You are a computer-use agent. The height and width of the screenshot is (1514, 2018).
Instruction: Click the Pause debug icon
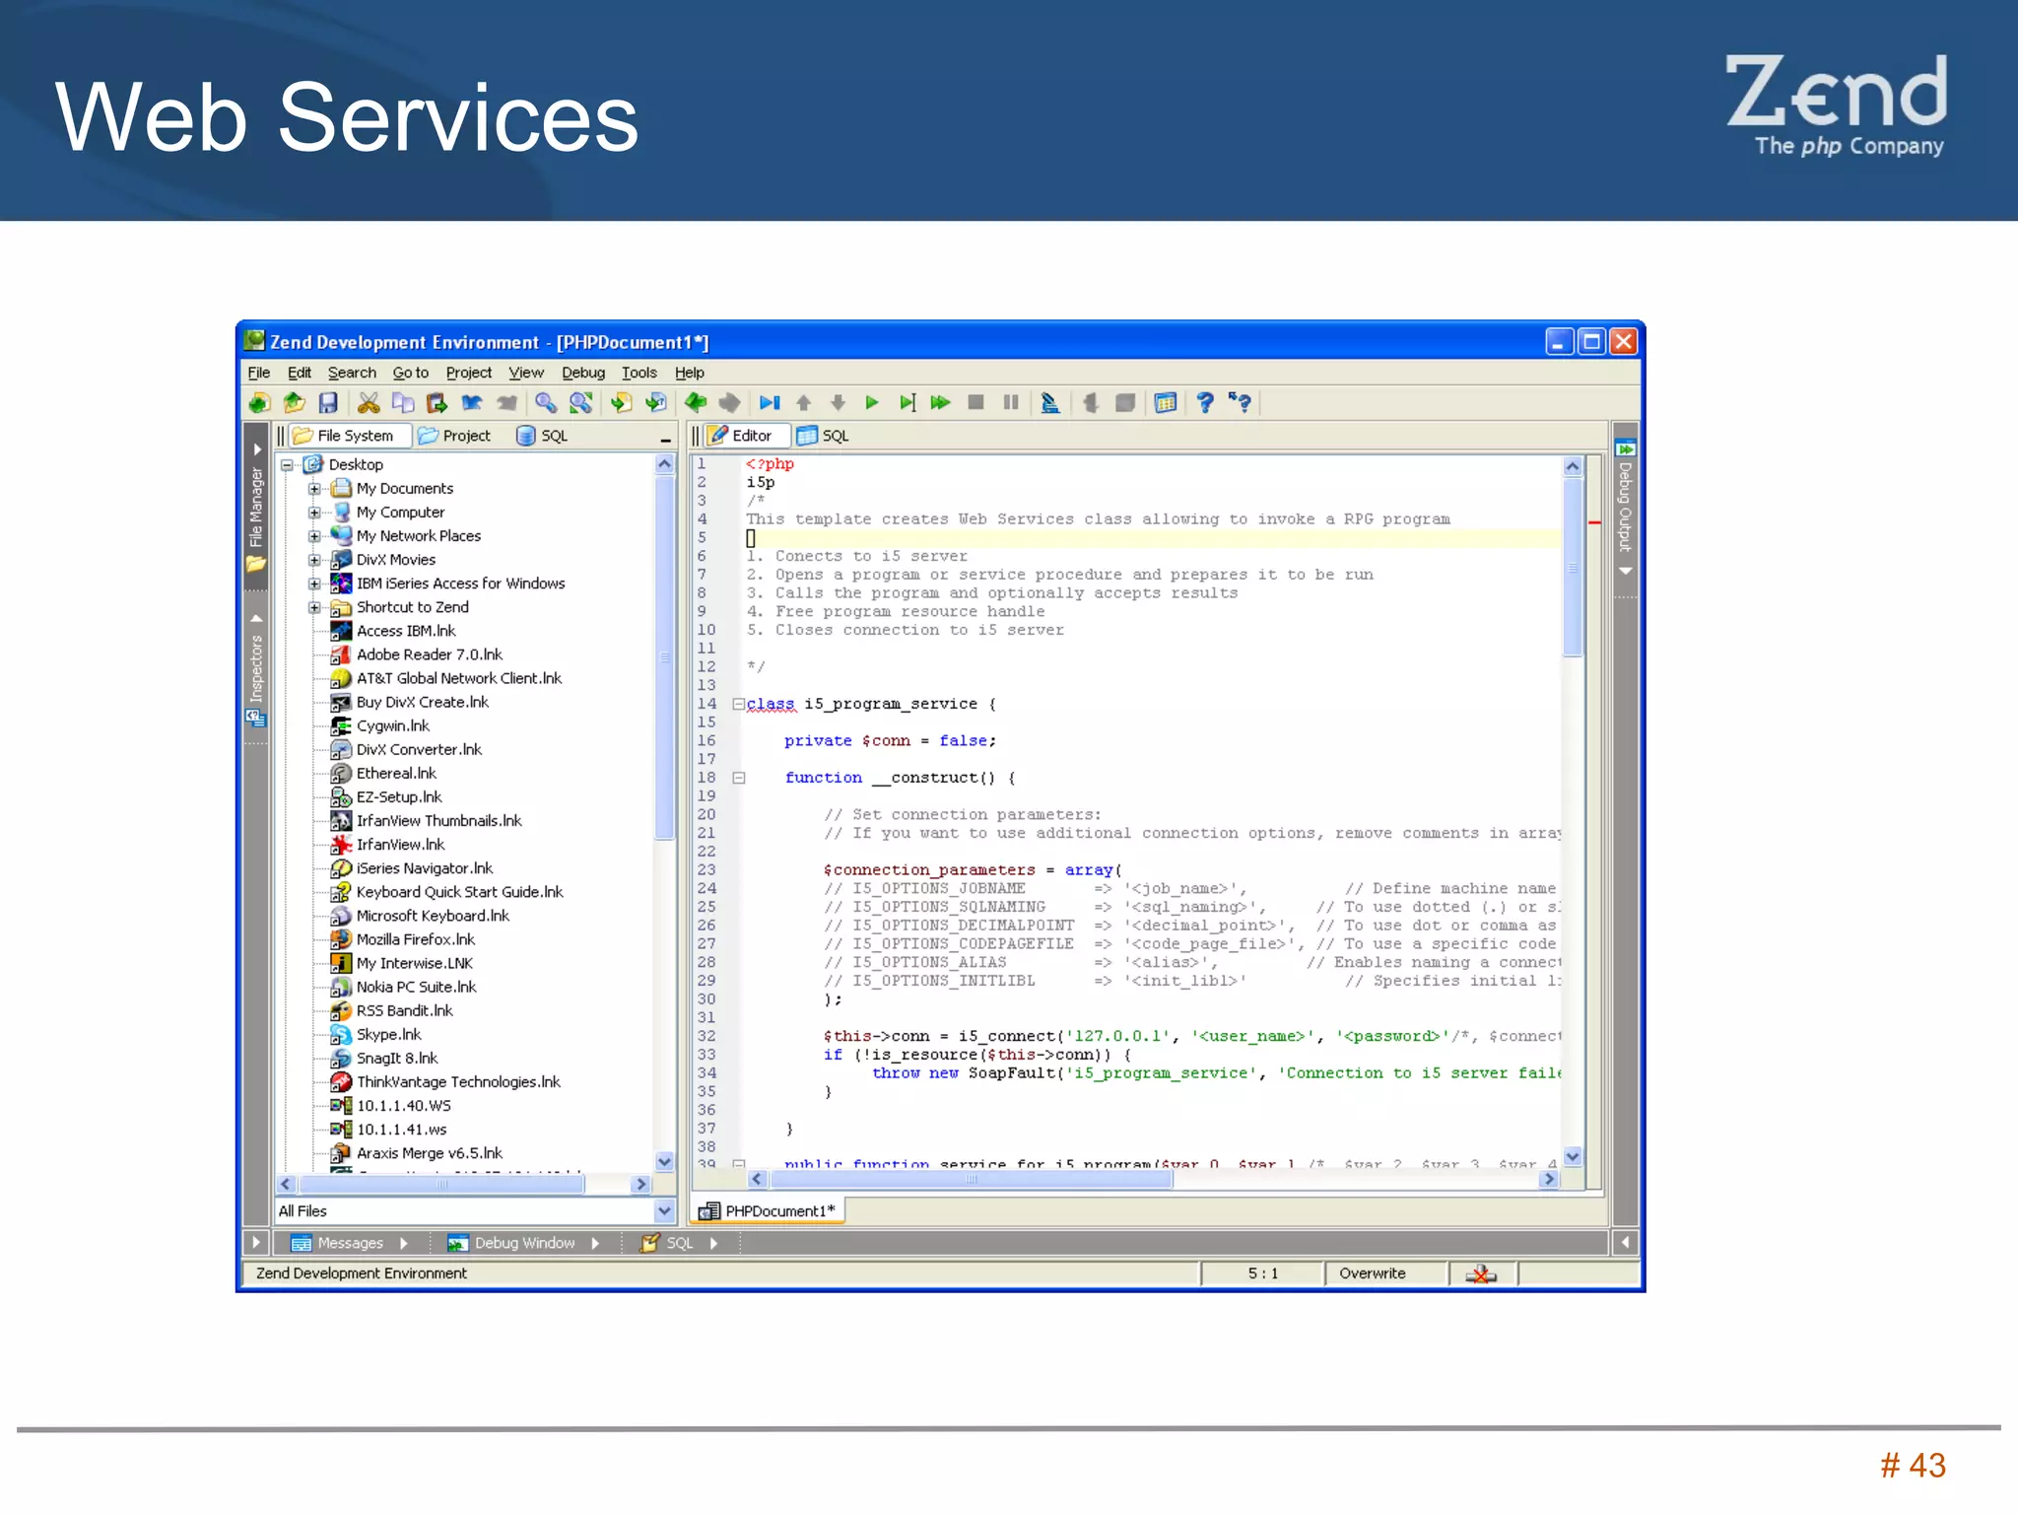pos(1010,402)
